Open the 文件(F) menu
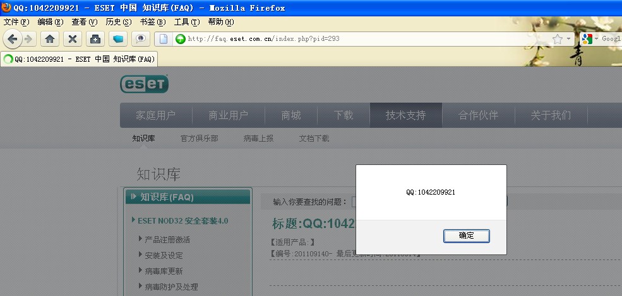This screenshot has height=296, width=622. 16,22
